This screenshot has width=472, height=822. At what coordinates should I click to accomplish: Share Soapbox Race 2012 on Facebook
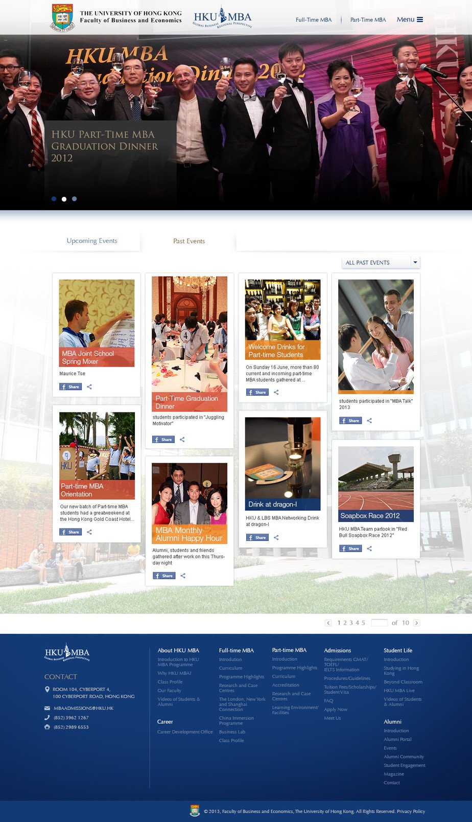[350, 549]
